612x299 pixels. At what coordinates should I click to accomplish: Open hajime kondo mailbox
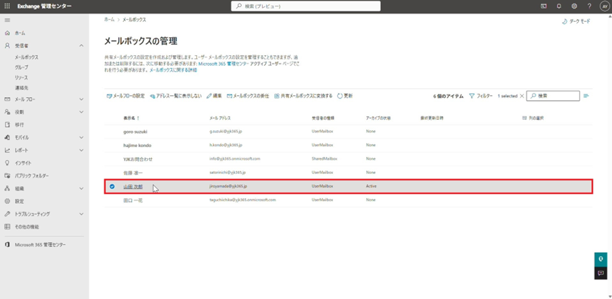(137, 145)
